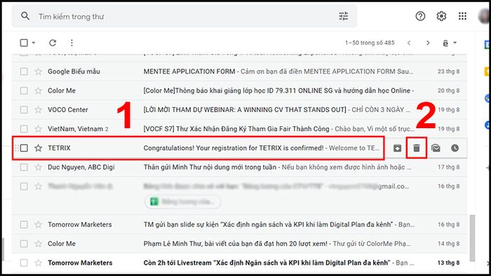Image resolution: width=491 pixels, height=276 pixels.
Task: Check the VietNam, Vietnam email
Action: [x=24, y=129]
